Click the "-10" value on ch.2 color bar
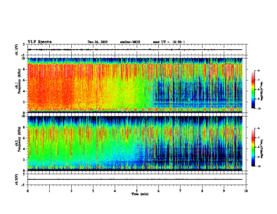This screenshot has width=277, height=214. [x=258, y=166]
